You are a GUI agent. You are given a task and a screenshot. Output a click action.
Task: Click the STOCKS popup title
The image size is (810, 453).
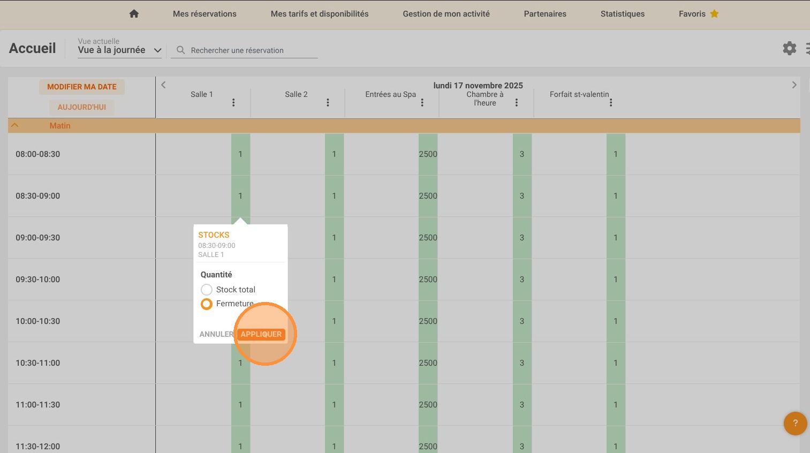click(x=214, y=235)
